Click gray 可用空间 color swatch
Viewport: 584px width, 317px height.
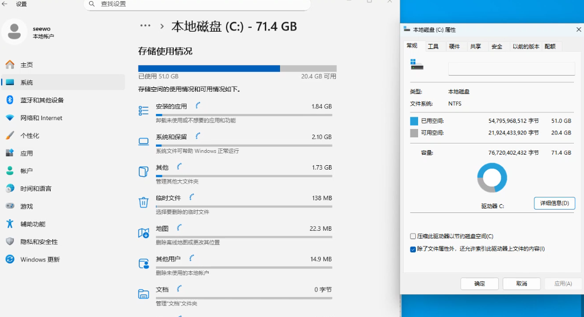click(x=414, y=133)
